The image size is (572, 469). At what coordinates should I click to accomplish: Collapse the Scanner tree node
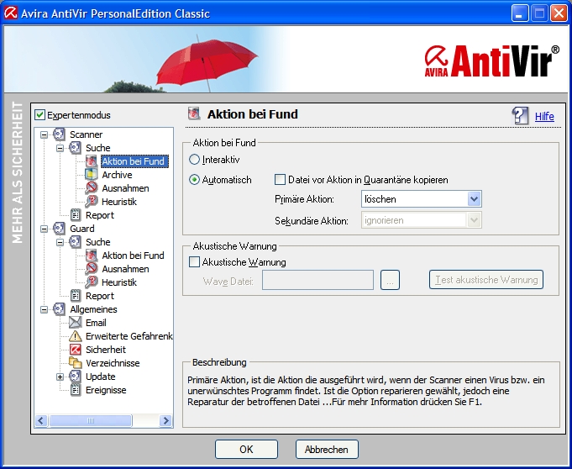44,134
